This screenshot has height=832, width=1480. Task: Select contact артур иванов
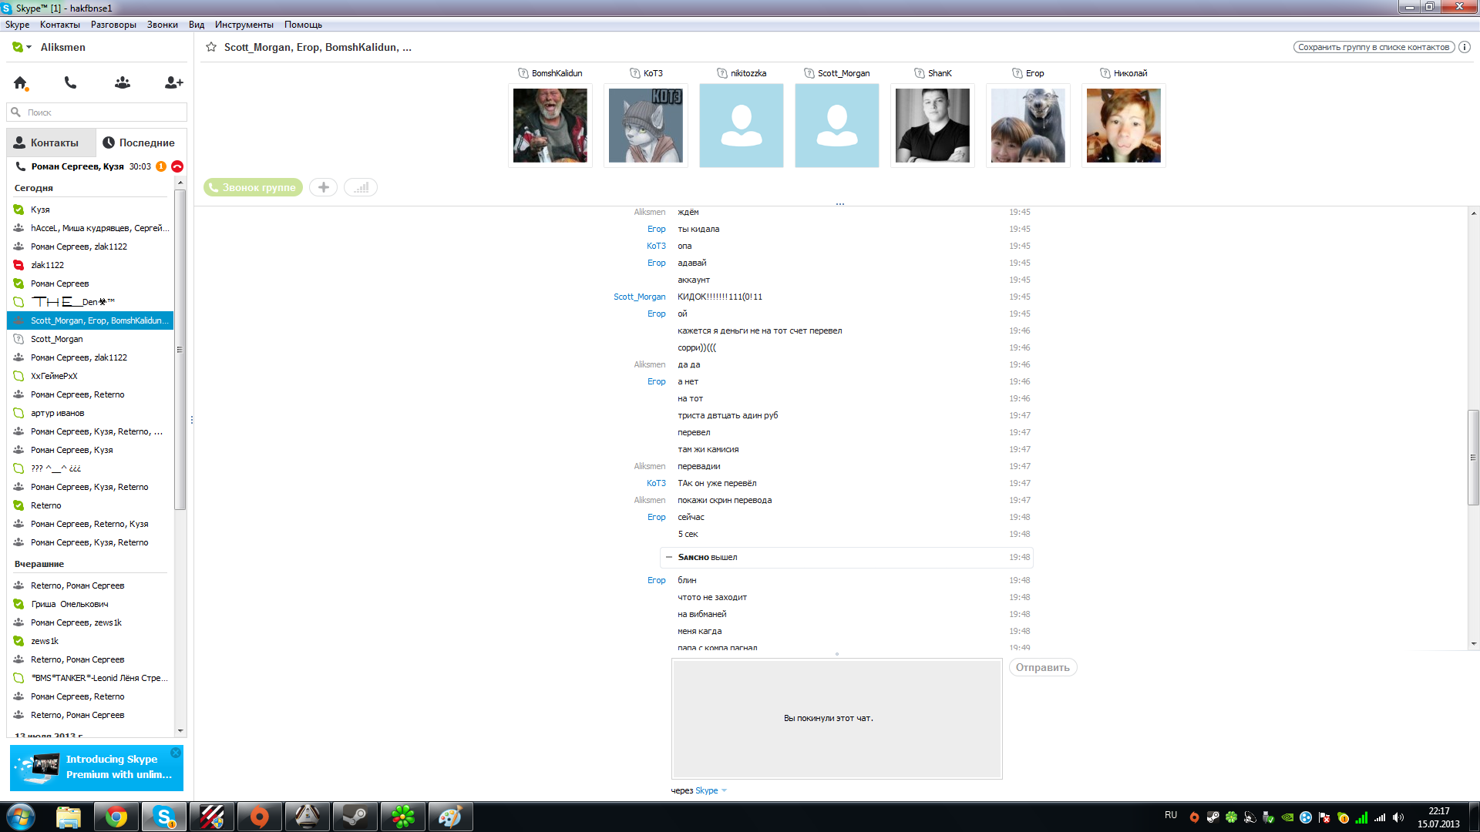coord(90,413)
